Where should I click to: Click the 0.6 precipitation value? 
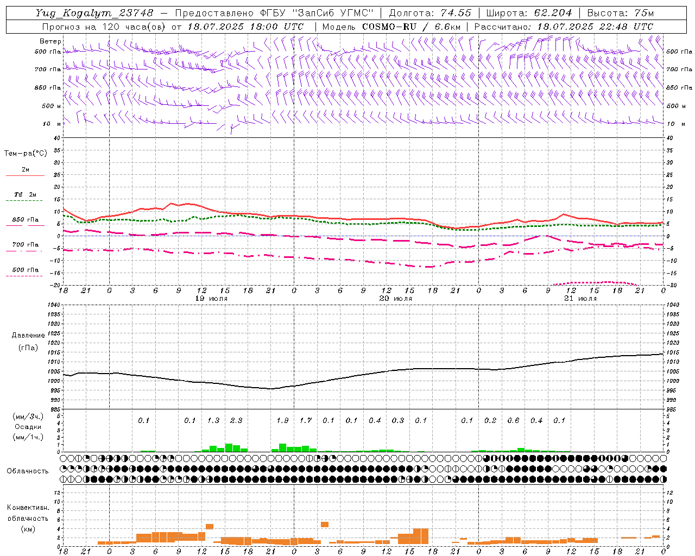tap(513, 421)
